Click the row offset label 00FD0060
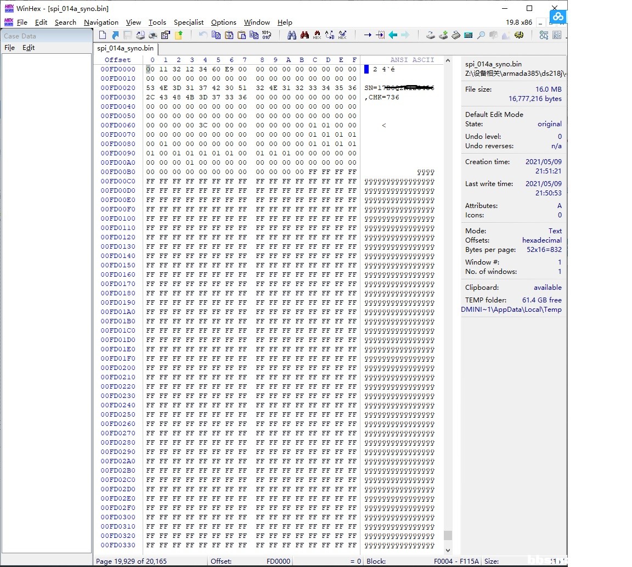632x567 pixels. 118,125
